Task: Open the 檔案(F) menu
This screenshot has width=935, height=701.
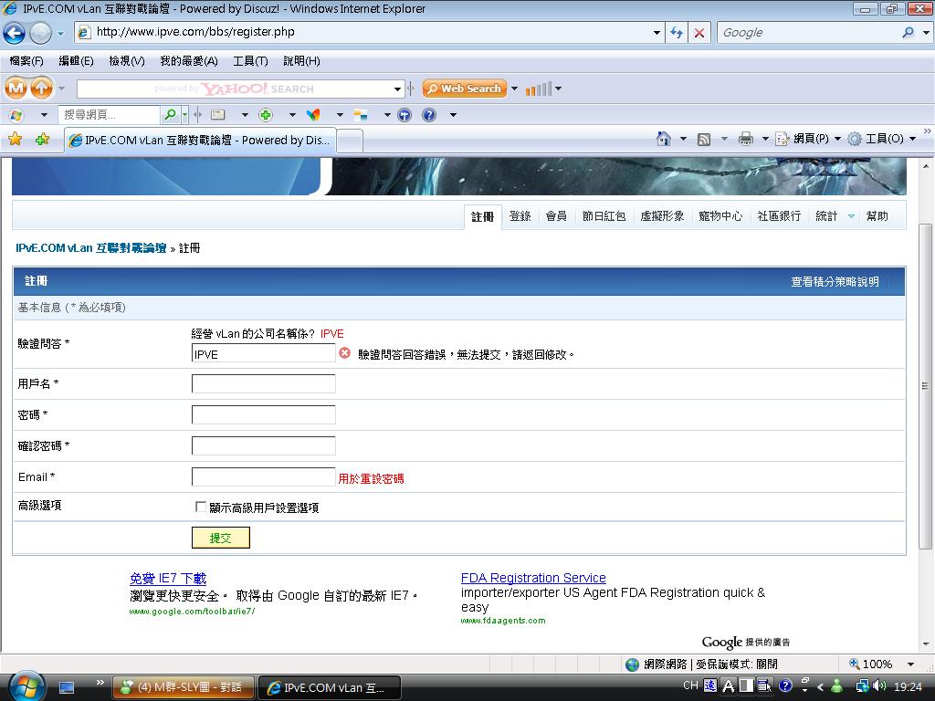Action: (26, 61)
